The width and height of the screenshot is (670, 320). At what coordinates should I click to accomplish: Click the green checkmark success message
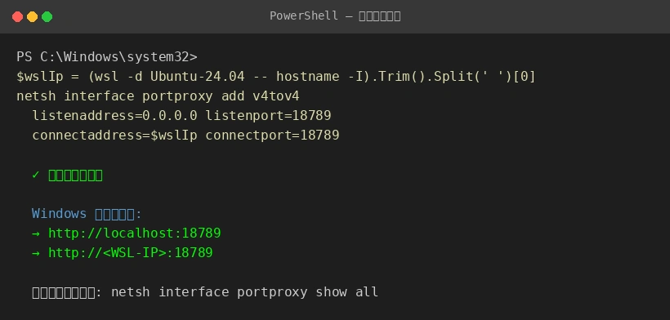(67, 175)
